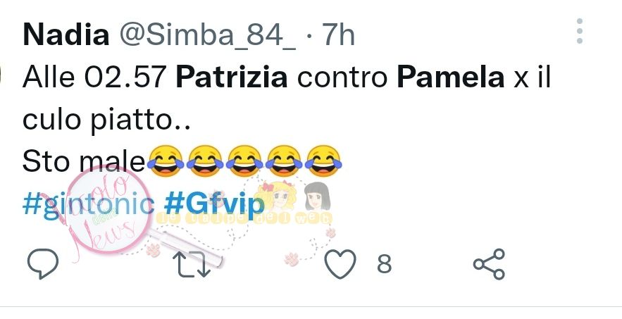View the like count number 8
Viewport: 622px width, 319px height.
(x=384, y=264)
